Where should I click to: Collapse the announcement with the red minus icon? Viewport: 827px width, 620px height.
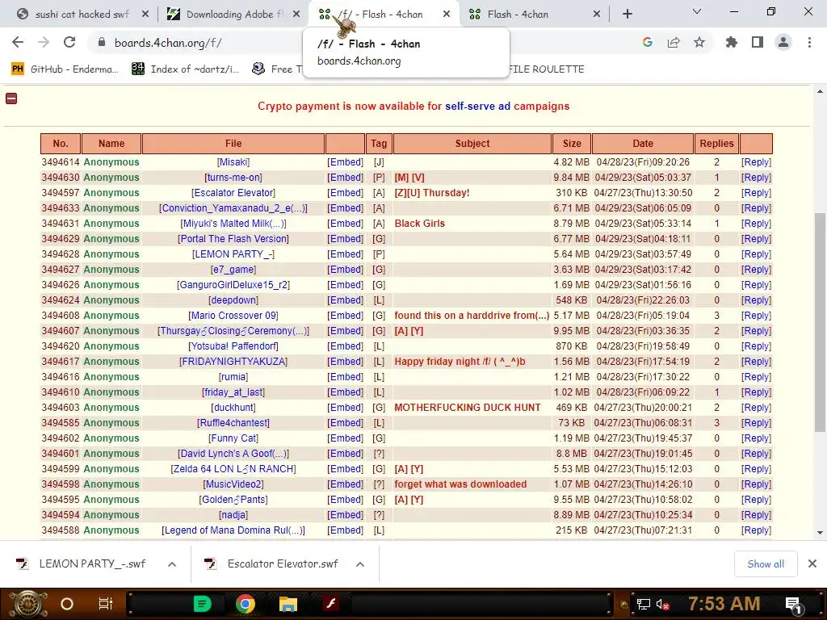tap(11, 98)
